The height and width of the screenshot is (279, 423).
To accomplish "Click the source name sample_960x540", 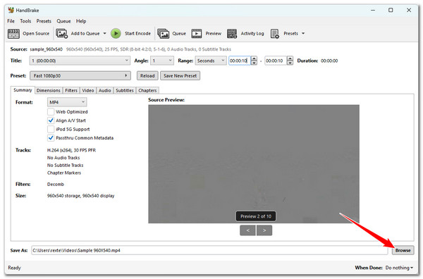I will pos(46,49).
